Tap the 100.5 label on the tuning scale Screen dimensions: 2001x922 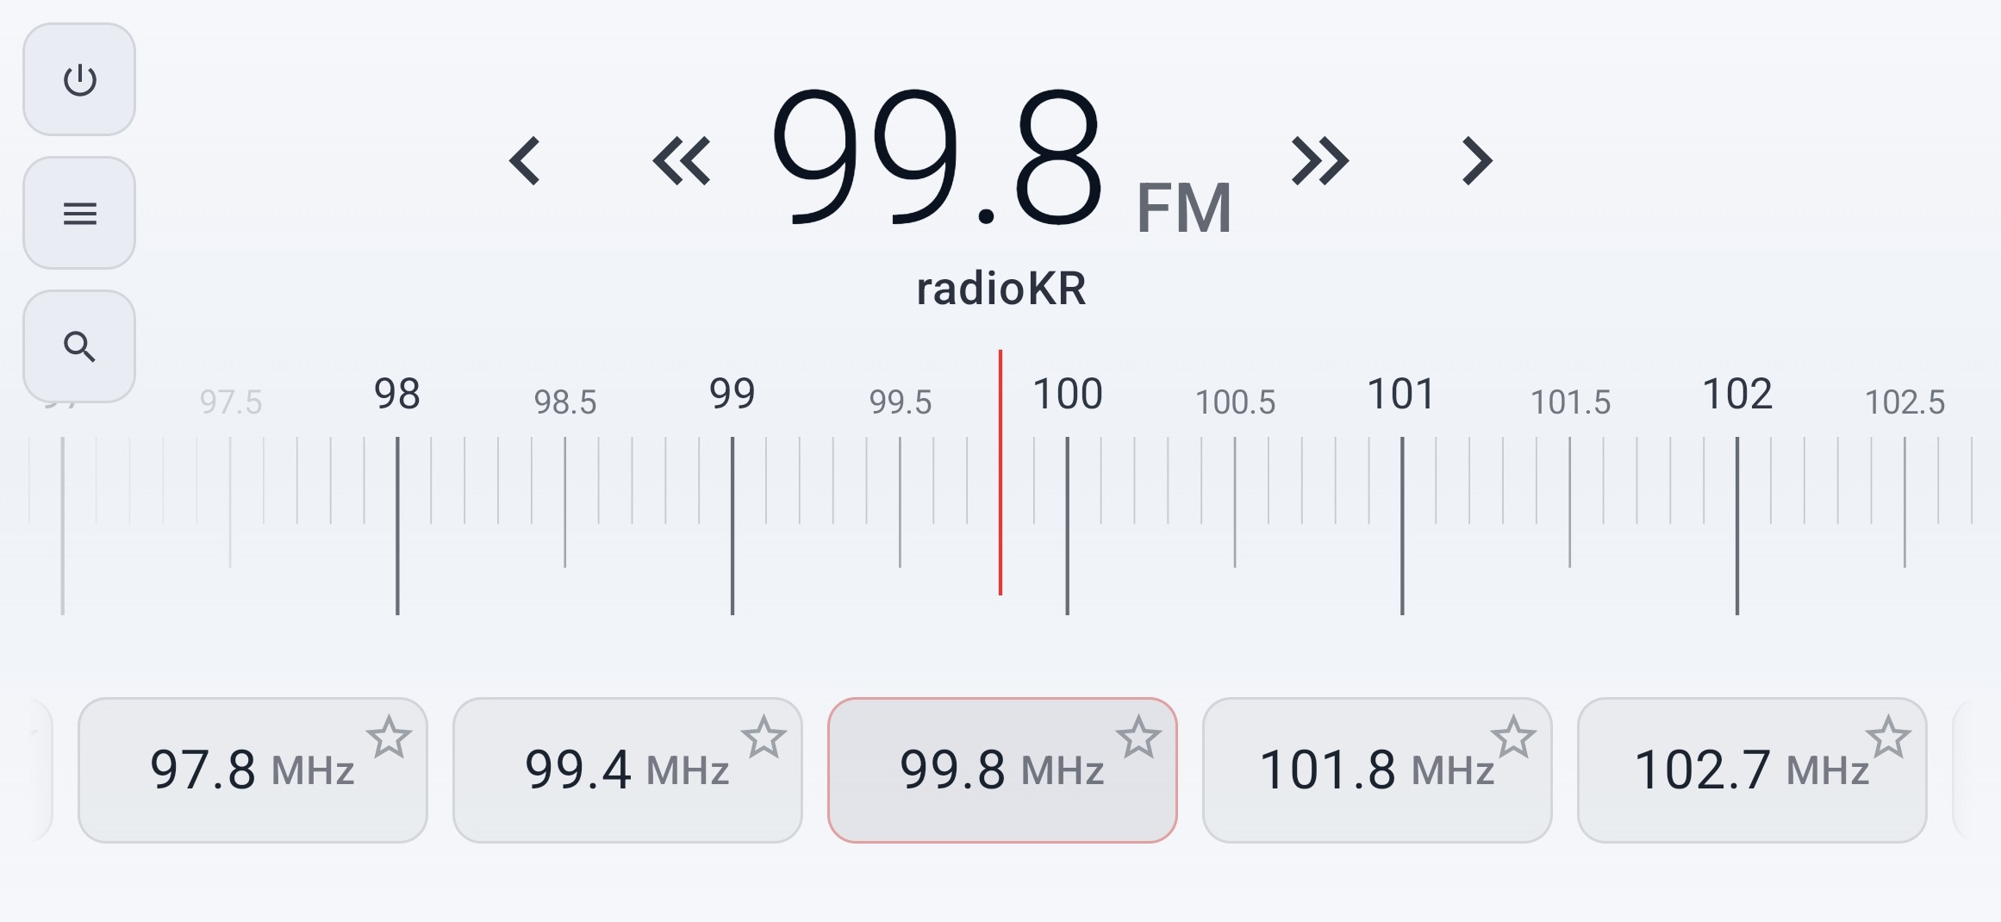pos(1235,402)
